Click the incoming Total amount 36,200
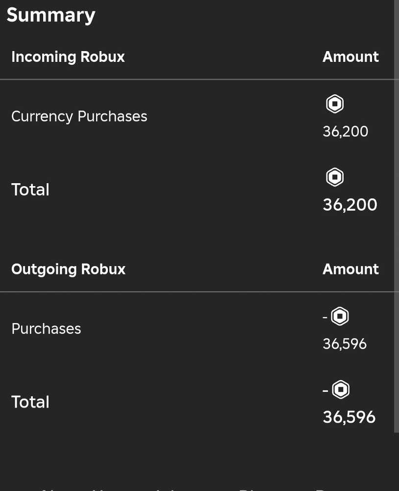Viewport: 399px width, 491px height. [349, 204]
